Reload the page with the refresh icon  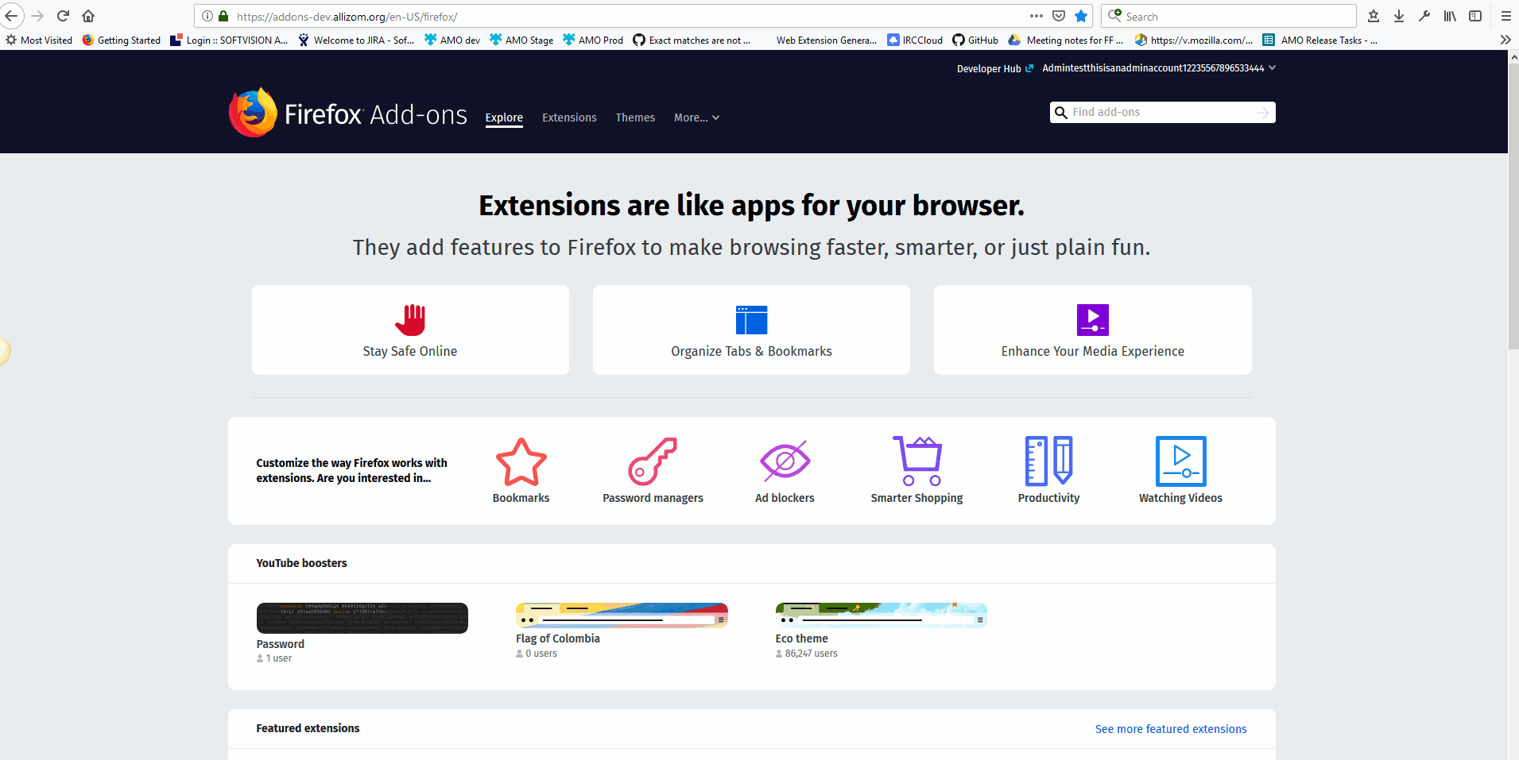[x=64, y=16]
